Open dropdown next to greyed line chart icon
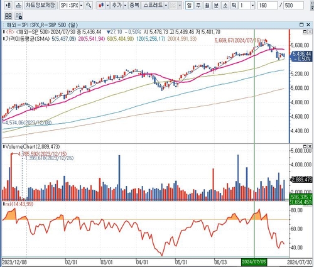 click(180, 5)
